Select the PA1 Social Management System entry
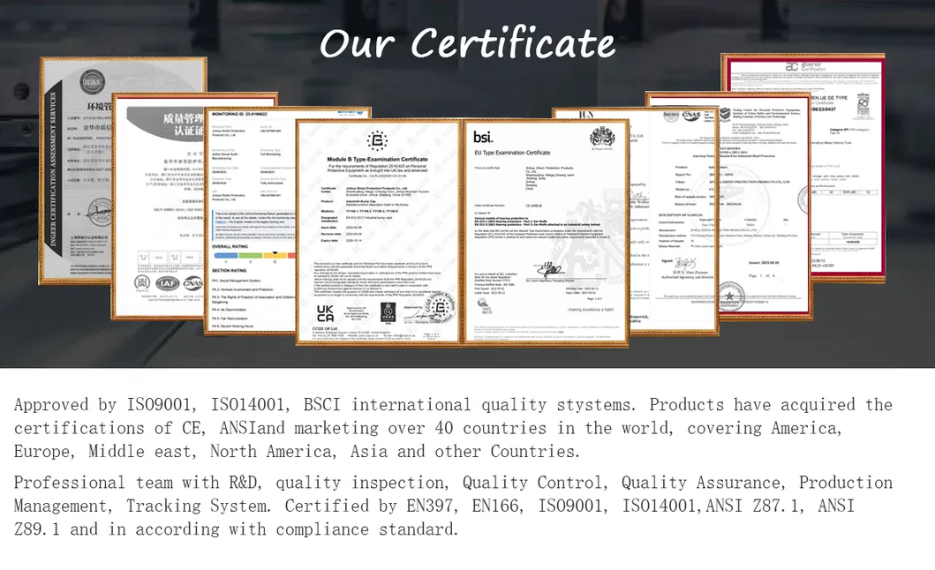Image resolution: width=935 pixels, height=570 pixels. pyautogui.click(x=238, y=281)
